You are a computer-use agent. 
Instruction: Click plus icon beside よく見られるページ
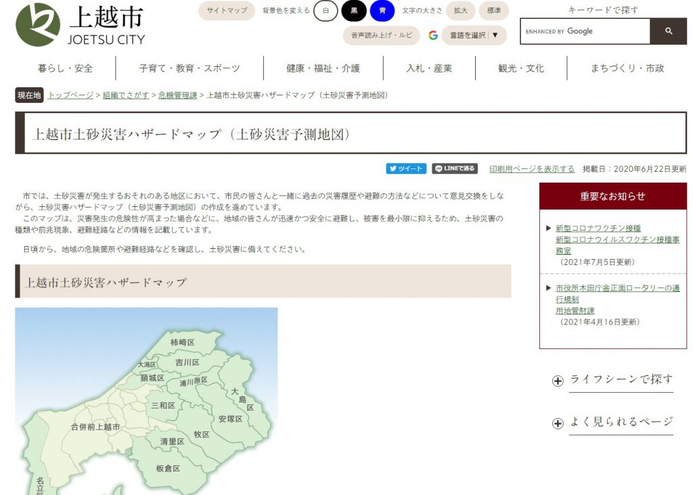[x=558, y=423]
